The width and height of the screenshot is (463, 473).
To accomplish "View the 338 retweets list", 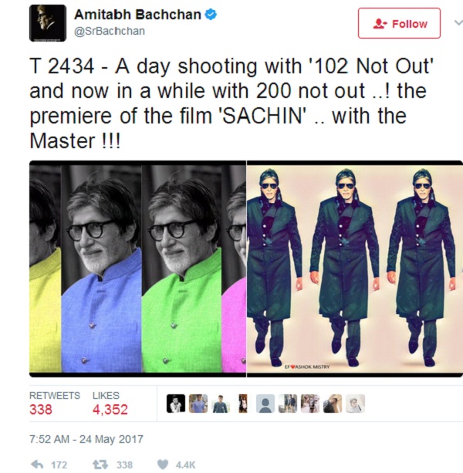I will pyautogui.click(x=55, y=404).
